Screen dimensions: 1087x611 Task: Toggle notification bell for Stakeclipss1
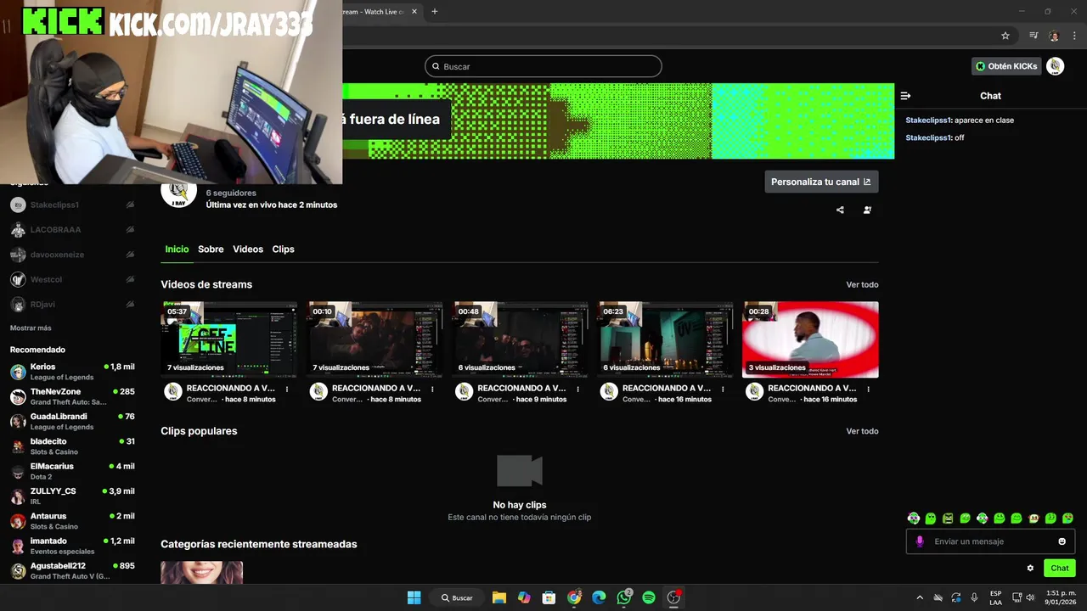point(130,205)
